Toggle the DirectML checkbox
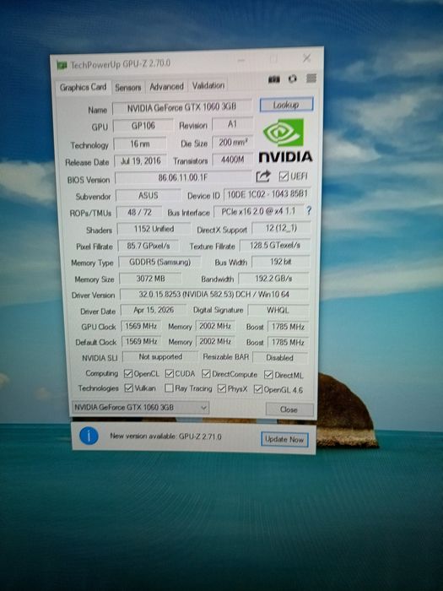443x591 pixels. point(268,375)
